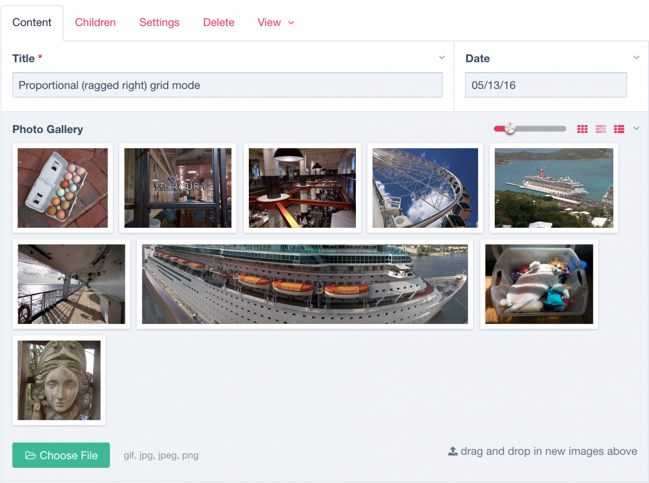The height and width of the screenshot is (483, 649).
Task: Select the panoramic ship lifeboats photo thumbnail
Action: click(305, 284)
